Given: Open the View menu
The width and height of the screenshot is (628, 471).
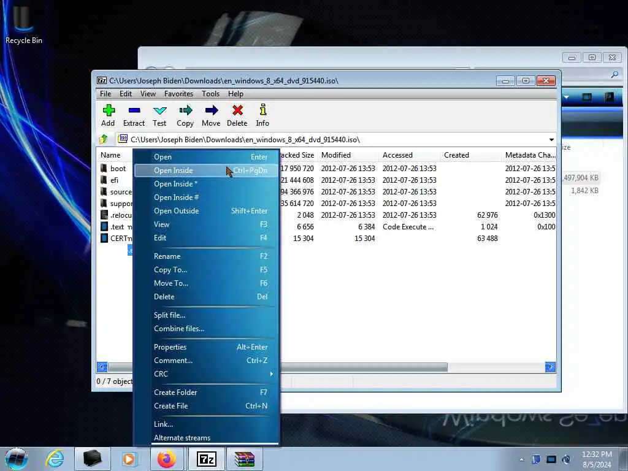Looking at the screenshot, I should click(x=148, y=94).
